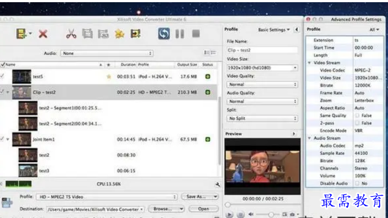
Task: Mute preview with the speaker icon
Action: tap(251, 214)
